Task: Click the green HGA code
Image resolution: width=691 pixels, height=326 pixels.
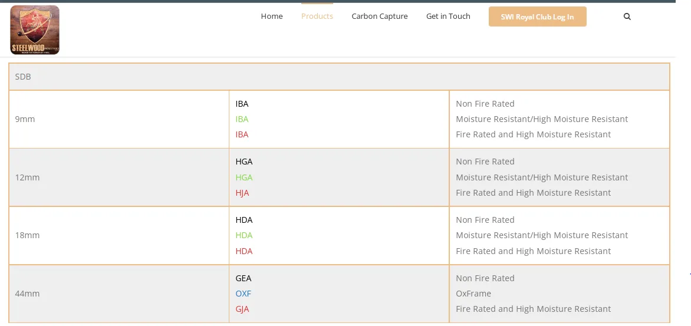Action: click(244, 177)
